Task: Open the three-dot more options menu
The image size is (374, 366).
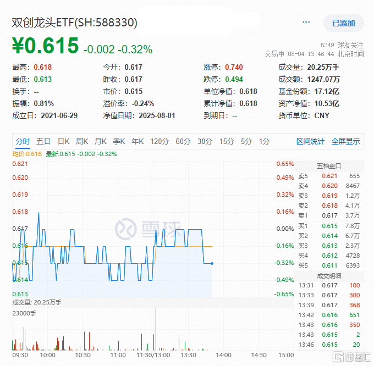Action: (306, 22)
